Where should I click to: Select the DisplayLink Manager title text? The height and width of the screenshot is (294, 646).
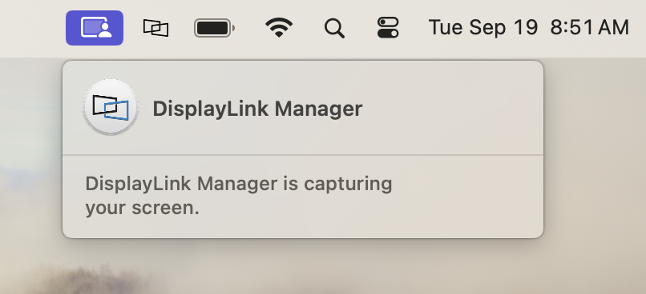(257, 109)
